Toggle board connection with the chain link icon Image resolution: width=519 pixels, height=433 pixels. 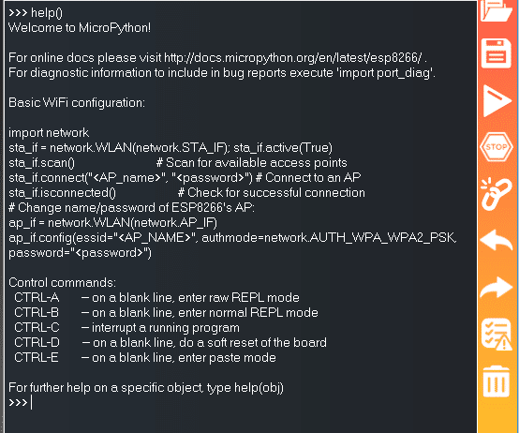pos(496,194)
